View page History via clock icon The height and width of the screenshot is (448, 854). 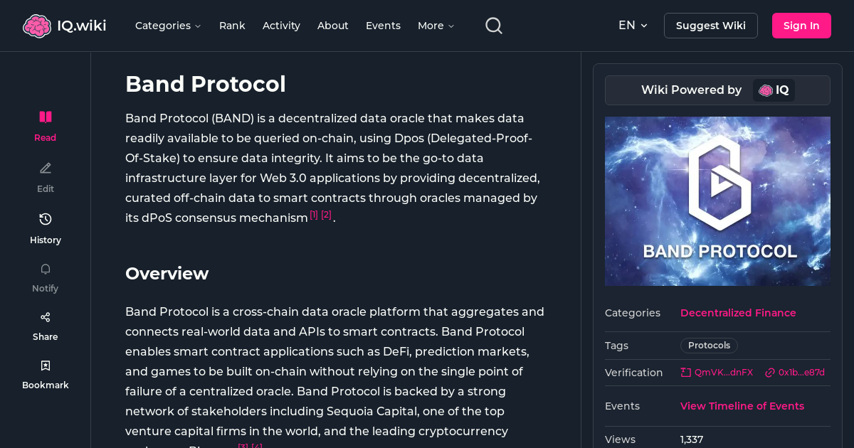tap(45, 219)
